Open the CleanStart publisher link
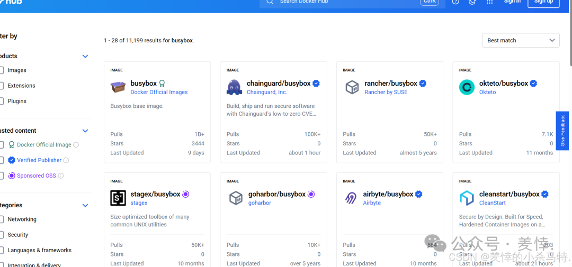The height and width of the screenshot is (267, 572). click(493, 203)
